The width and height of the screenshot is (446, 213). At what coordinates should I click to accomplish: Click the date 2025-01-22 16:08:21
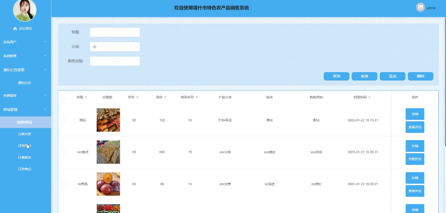click(363, 184)
